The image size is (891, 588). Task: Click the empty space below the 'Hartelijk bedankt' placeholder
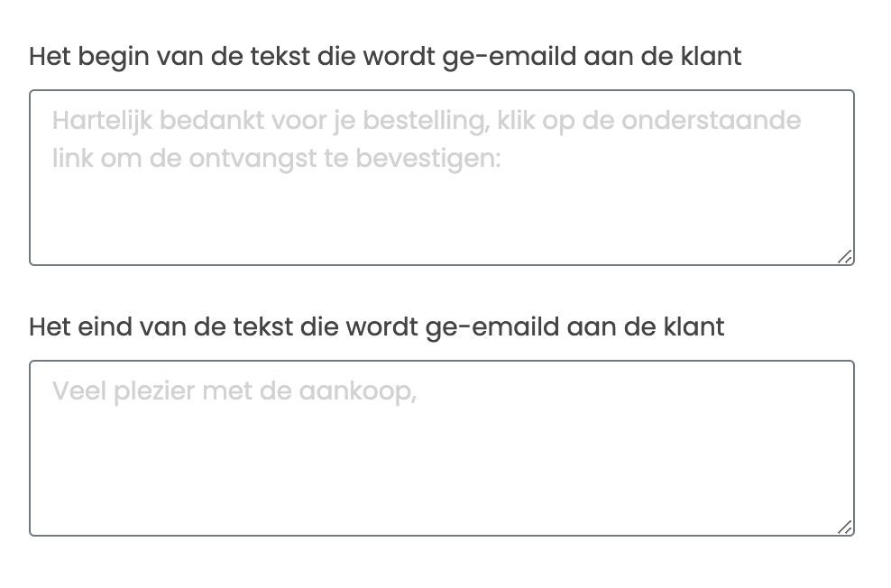tap(442, 221)
